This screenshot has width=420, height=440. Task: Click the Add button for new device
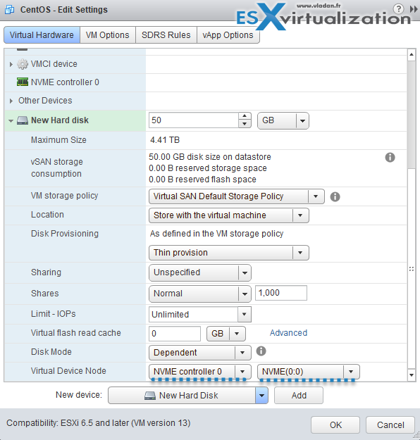click(x=299, y=396)
